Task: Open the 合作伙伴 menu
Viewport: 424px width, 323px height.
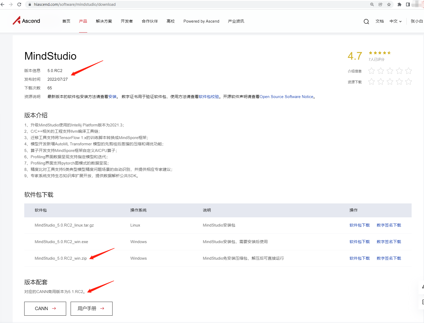Action: coord(150,21)
